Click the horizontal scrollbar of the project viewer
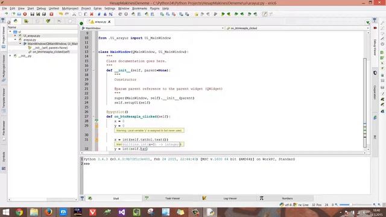The height and width of the screenshot is (217, 386). point(43,200)
